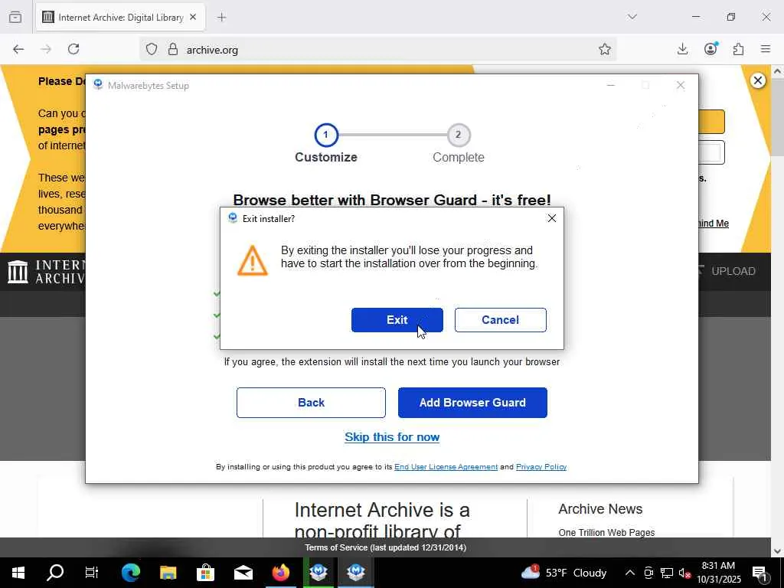Open the notification center icon
784x588 pixels.
click(759, 573)
